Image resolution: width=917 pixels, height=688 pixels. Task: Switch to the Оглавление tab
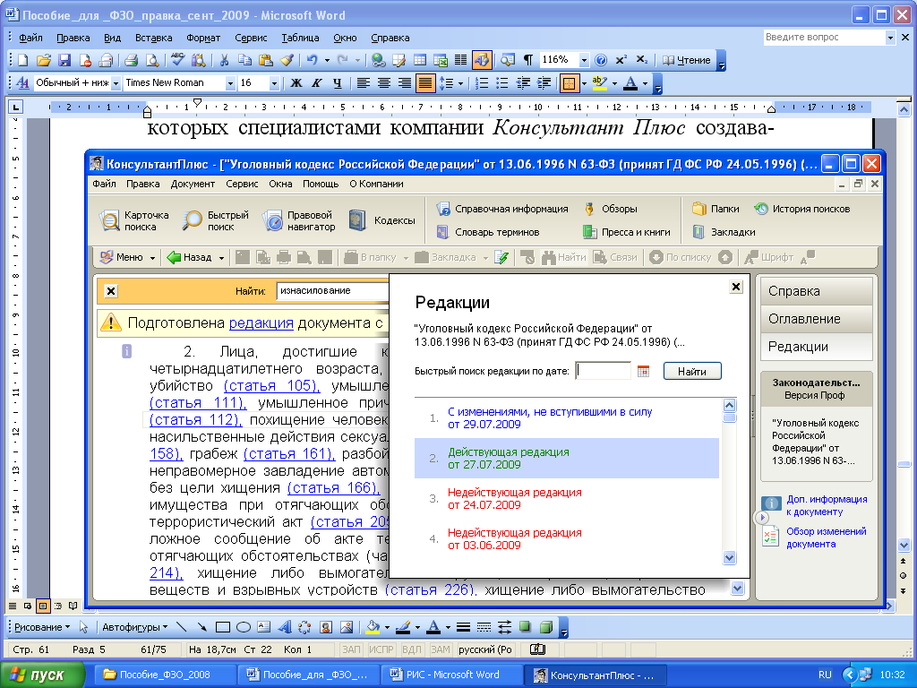(x=817, y=319)
